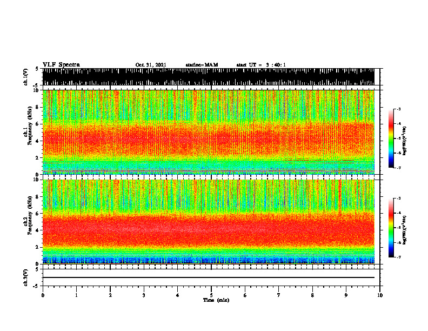
Task: Click the 10 kHz tick of ch.2 spectrogram
Action: coord(36,180)
